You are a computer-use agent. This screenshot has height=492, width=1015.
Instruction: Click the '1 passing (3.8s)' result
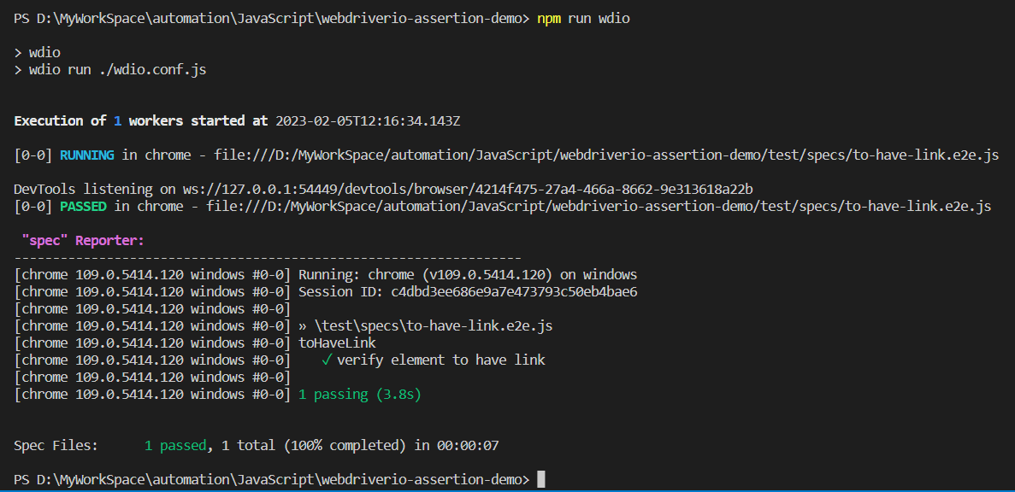click(x=359, y=394)
